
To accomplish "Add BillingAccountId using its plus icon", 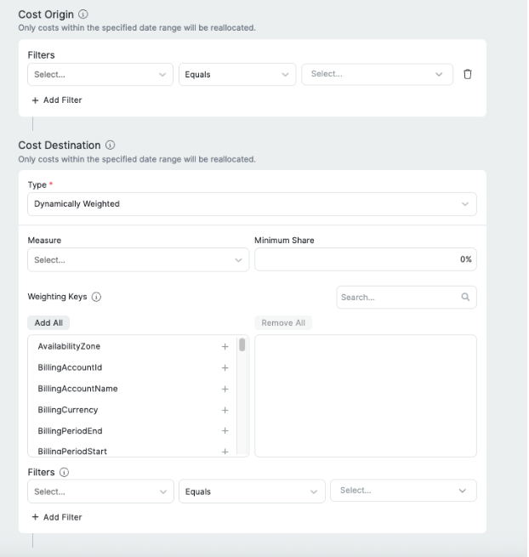I will coord(225,367).
